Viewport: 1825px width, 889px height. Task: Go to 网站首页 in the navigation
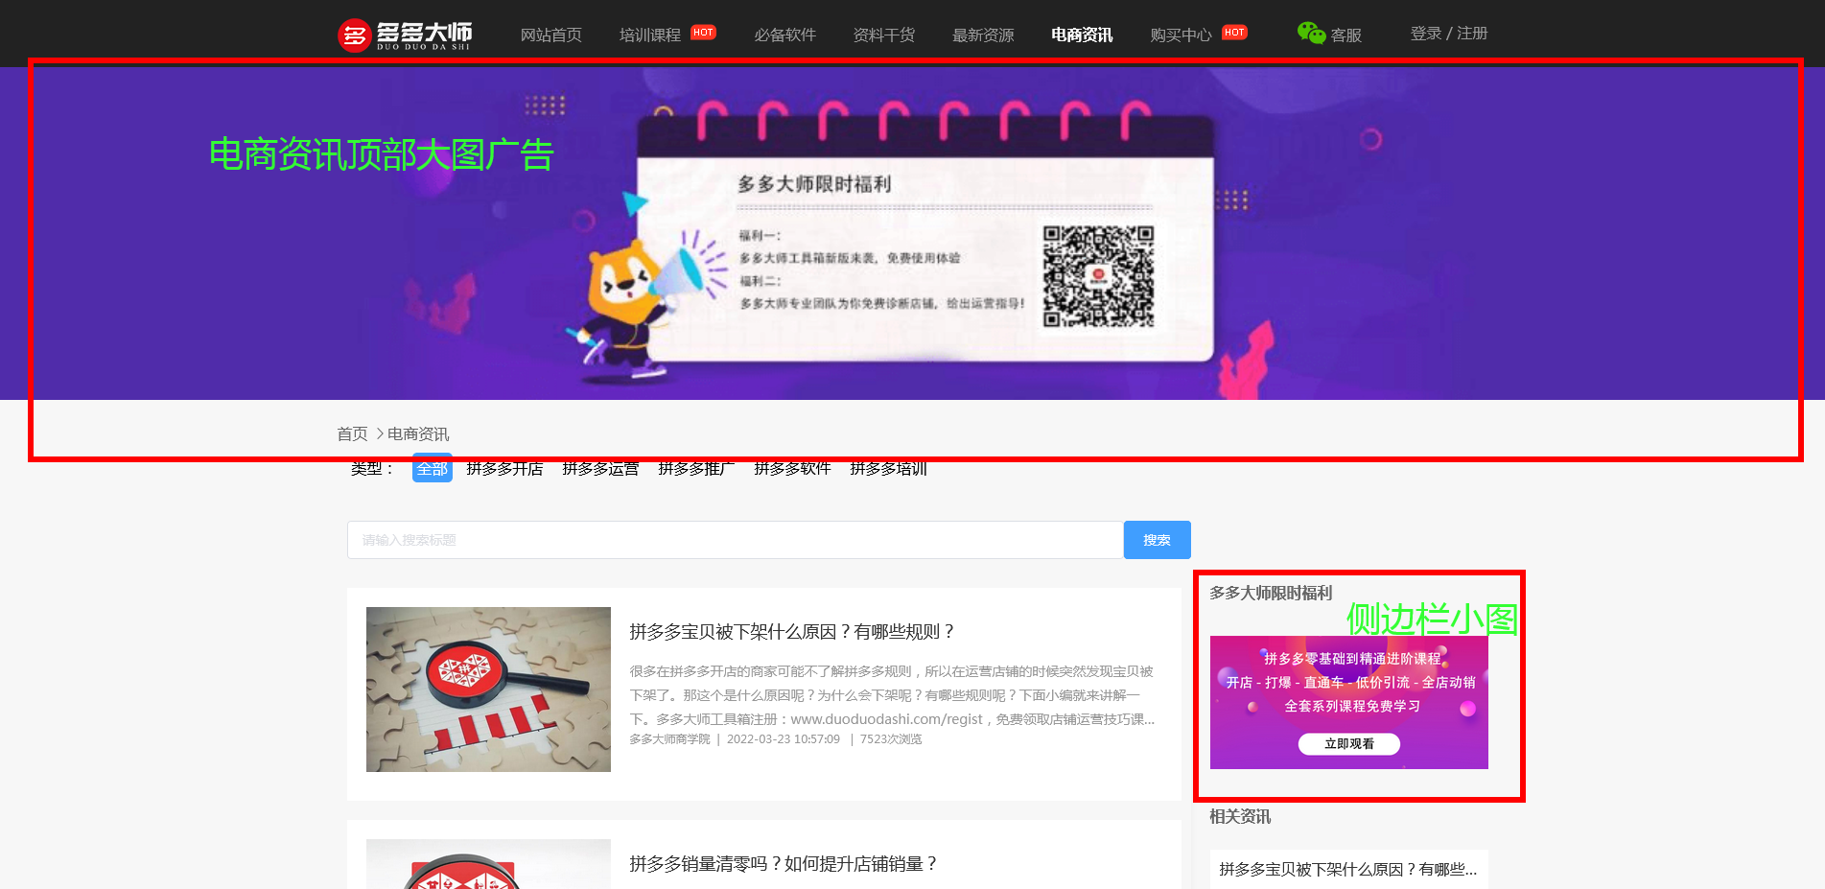tap(550, 35)
